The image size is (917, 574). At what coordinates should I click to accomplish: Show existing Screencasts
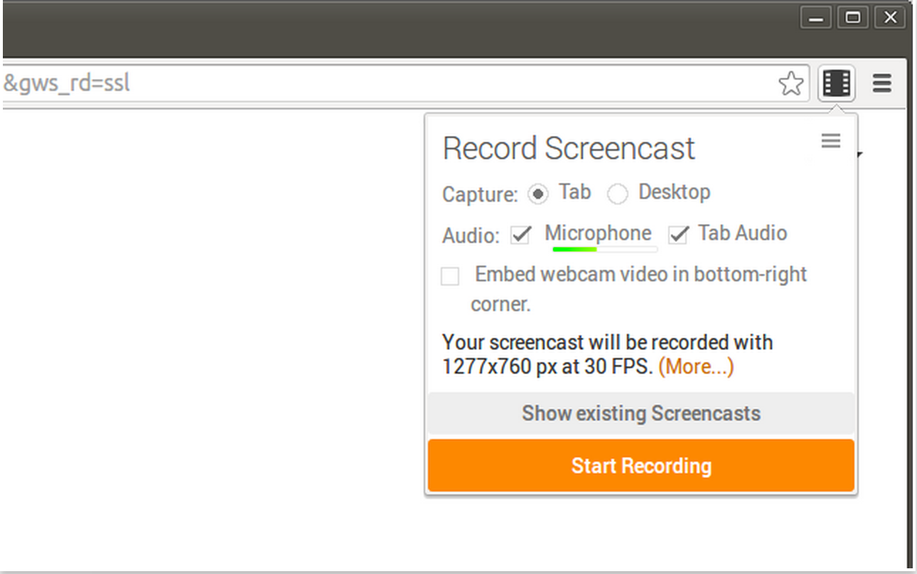pyautogui.click(x=640, y=413)
